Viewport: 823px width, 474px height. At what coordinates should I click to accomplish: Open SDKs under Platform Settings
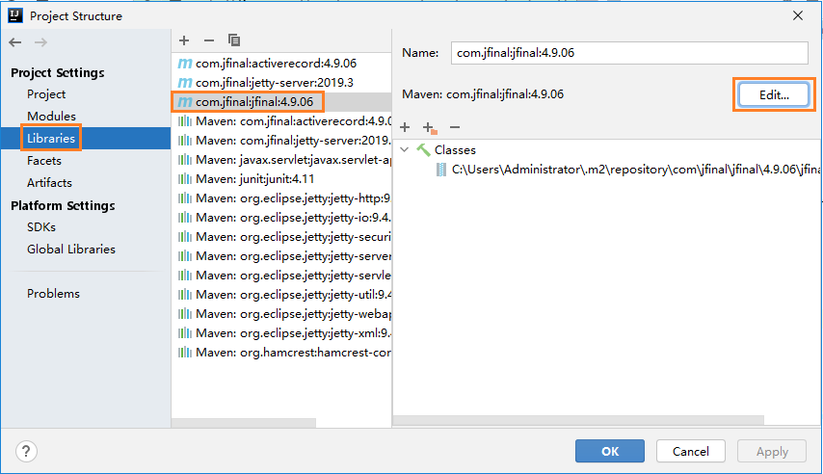pos(40,227)
